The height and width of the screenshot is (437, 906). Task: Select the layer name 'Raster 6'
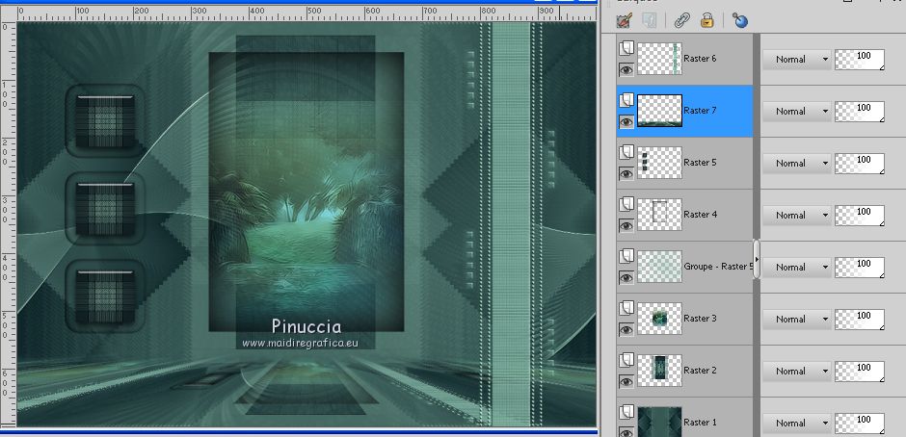pos(700,59)
